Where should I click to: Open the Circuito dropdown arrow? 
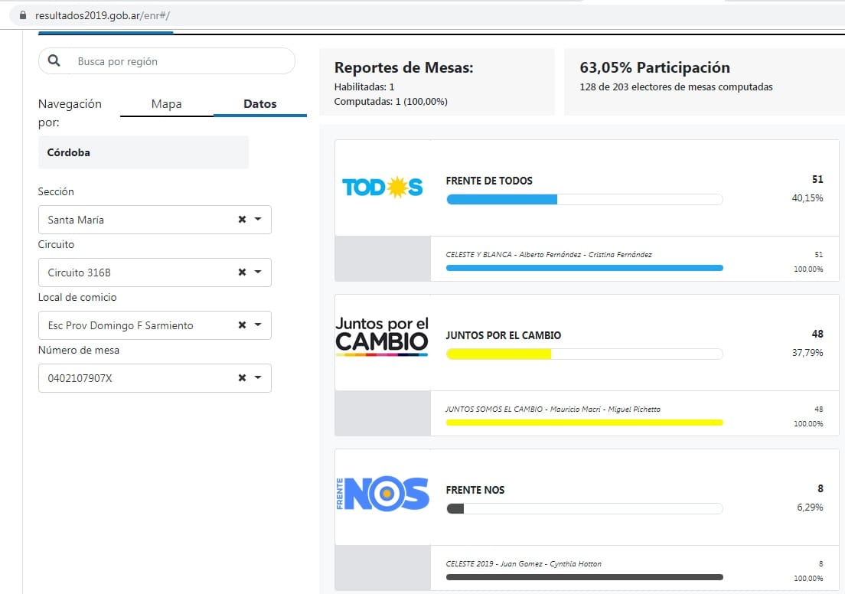pyautogui.click(x=258, y=272)
